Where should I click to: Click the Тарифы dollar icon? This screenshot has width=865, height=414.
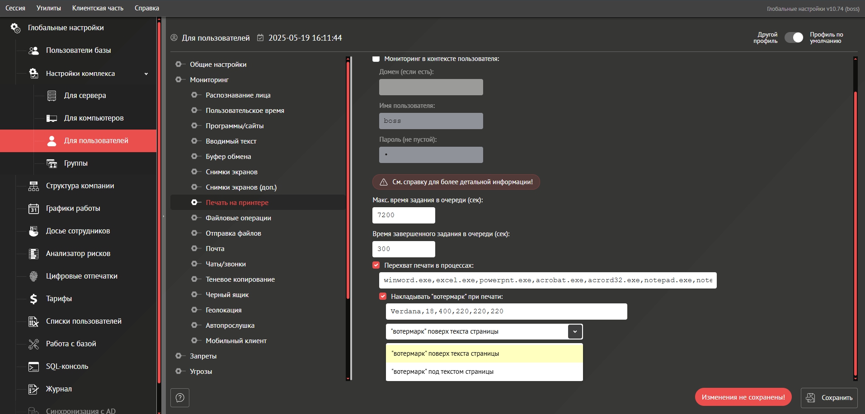coord(33,299)
